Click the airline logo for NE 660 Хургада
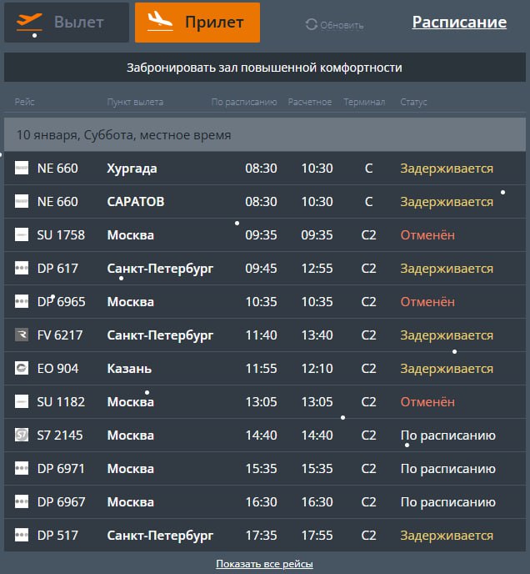The image size is (530, 574). [22, 169]
